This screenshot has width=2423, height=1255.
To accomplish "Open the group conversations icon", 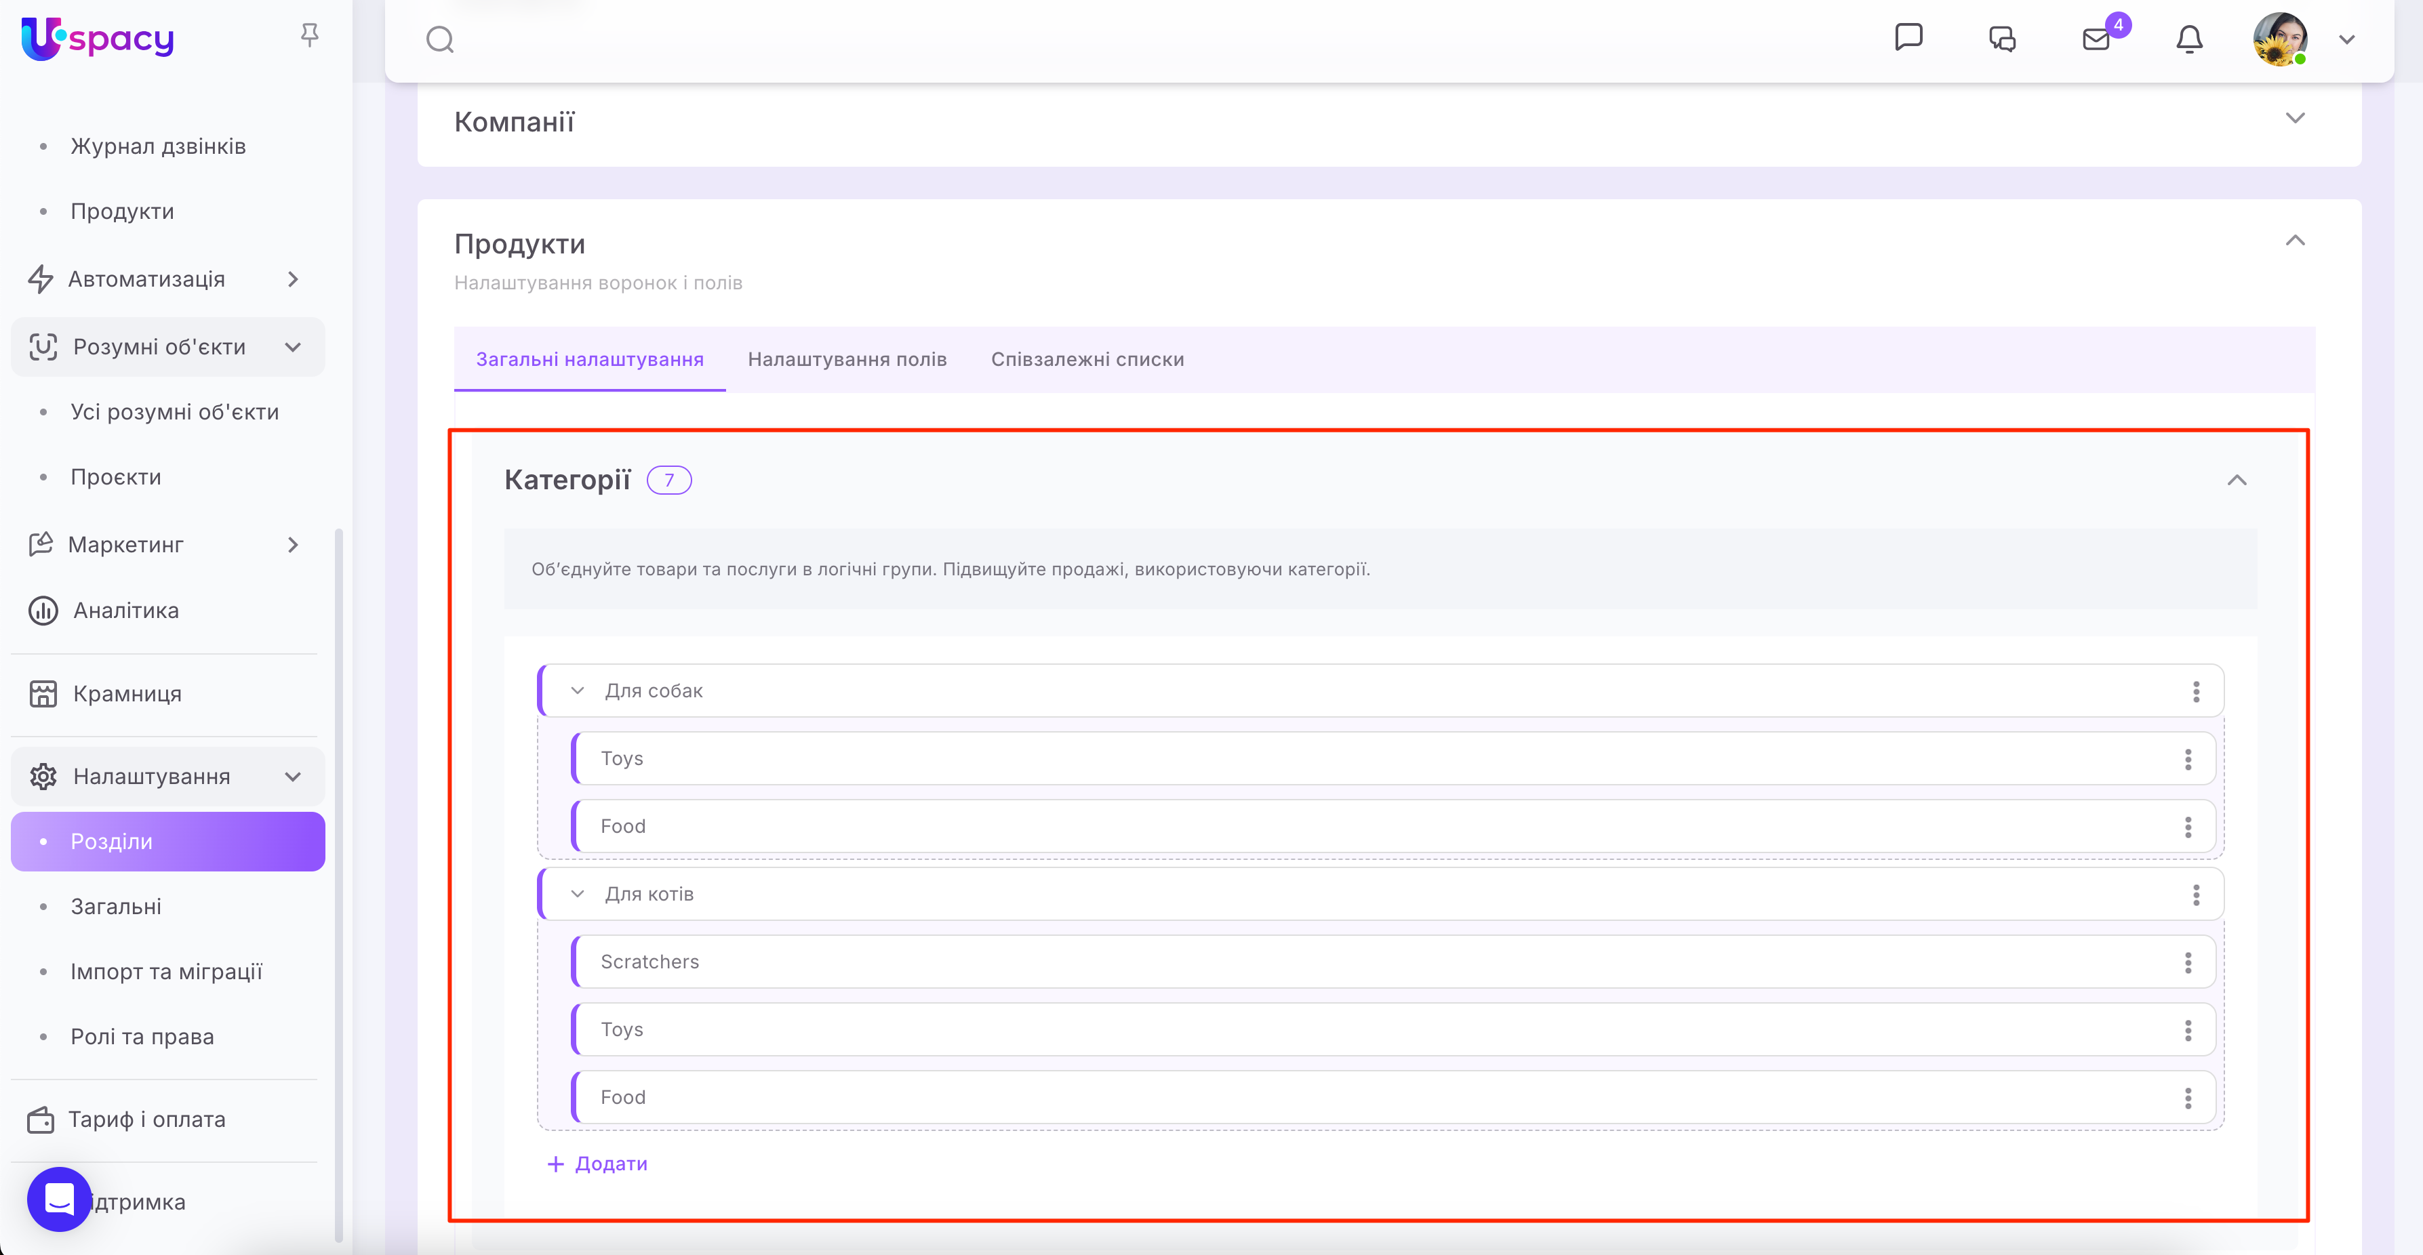I will [x=2001, y=39].
